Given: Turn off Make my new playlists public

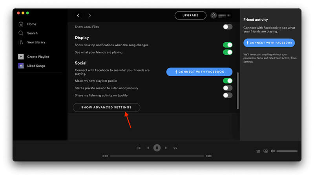Looking at the screenshot, I should tap(228, 81).
